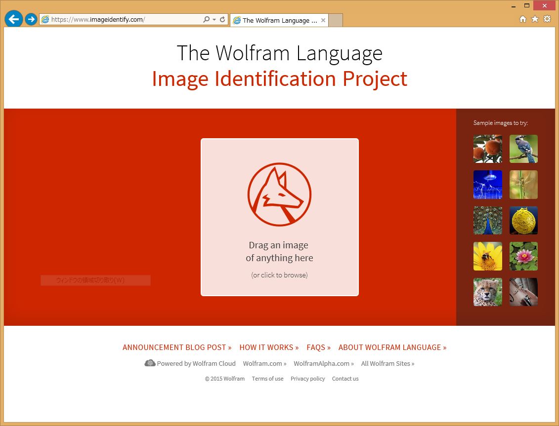
Task: Try the cheetah cub sample image
Action: tap(488, 292)
